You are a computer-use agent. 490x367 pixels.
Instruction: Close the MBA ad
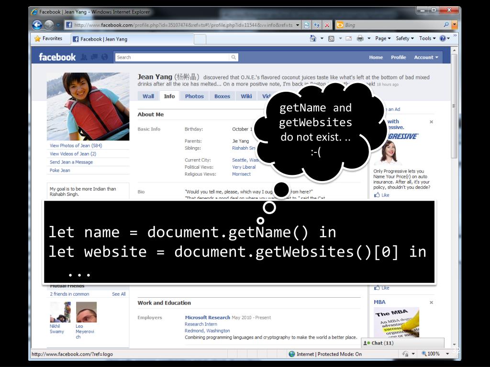tap(431, 302)
